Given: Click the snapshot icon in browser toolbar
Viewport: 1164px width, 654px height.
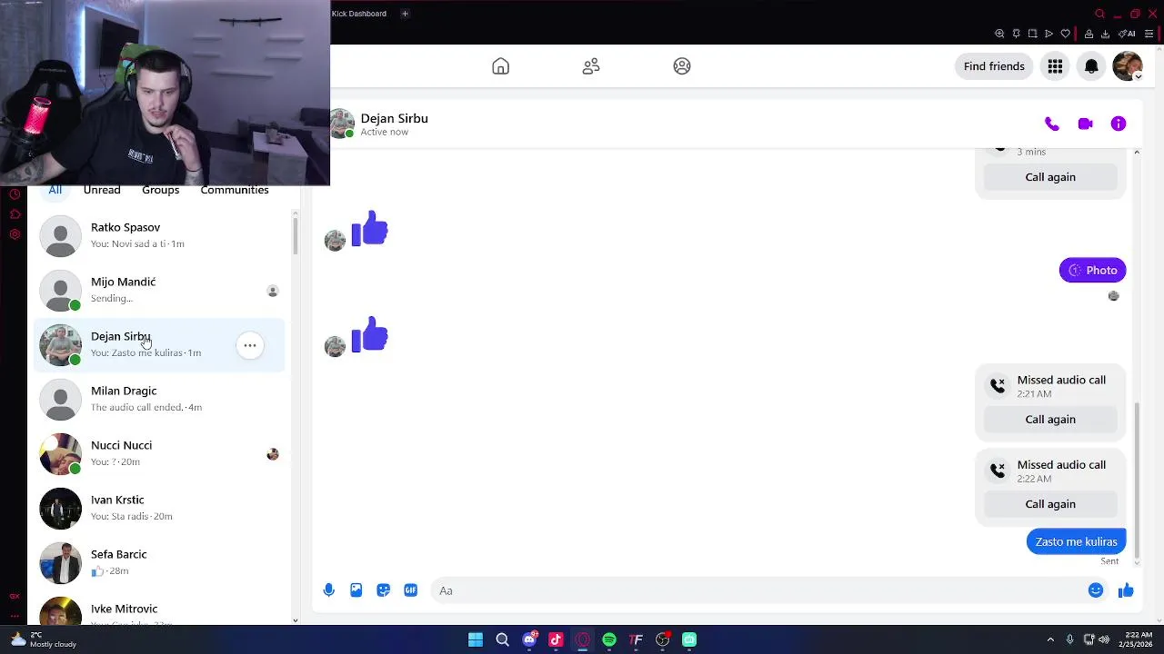Looking at the screenshot, I should point(1032,34).
